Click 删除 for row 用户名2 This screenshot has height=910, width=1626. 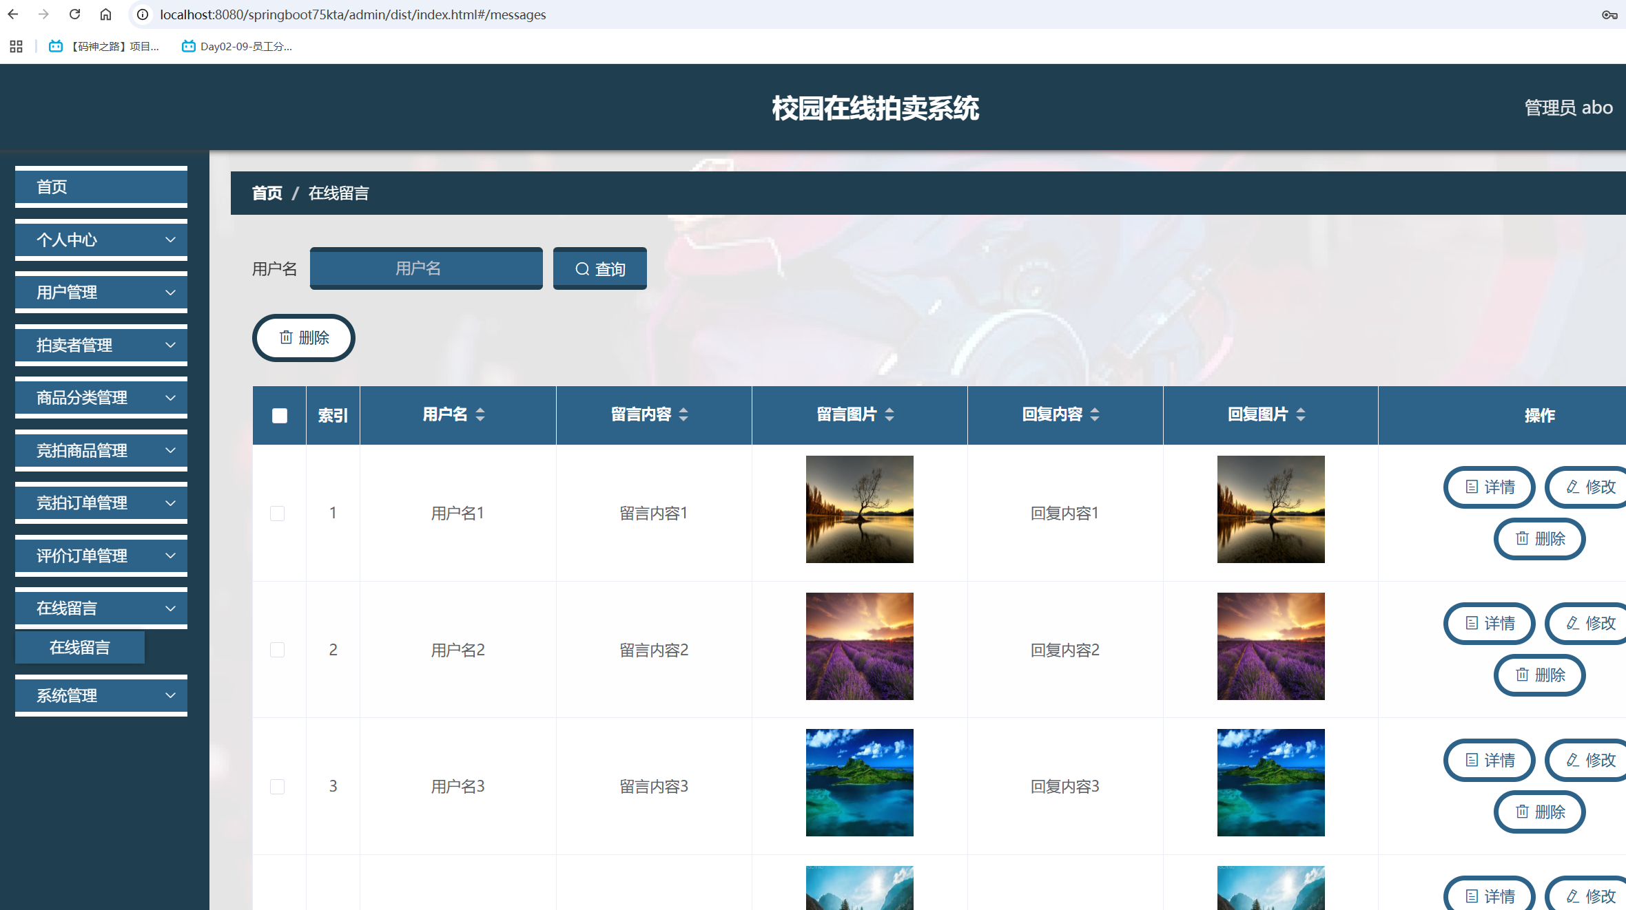coord(1540,675)
